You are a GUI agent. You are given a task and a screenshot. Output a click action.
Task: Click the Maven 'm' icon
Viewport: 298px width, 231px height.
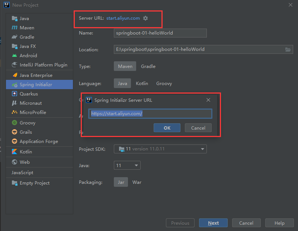pos(15,28)
